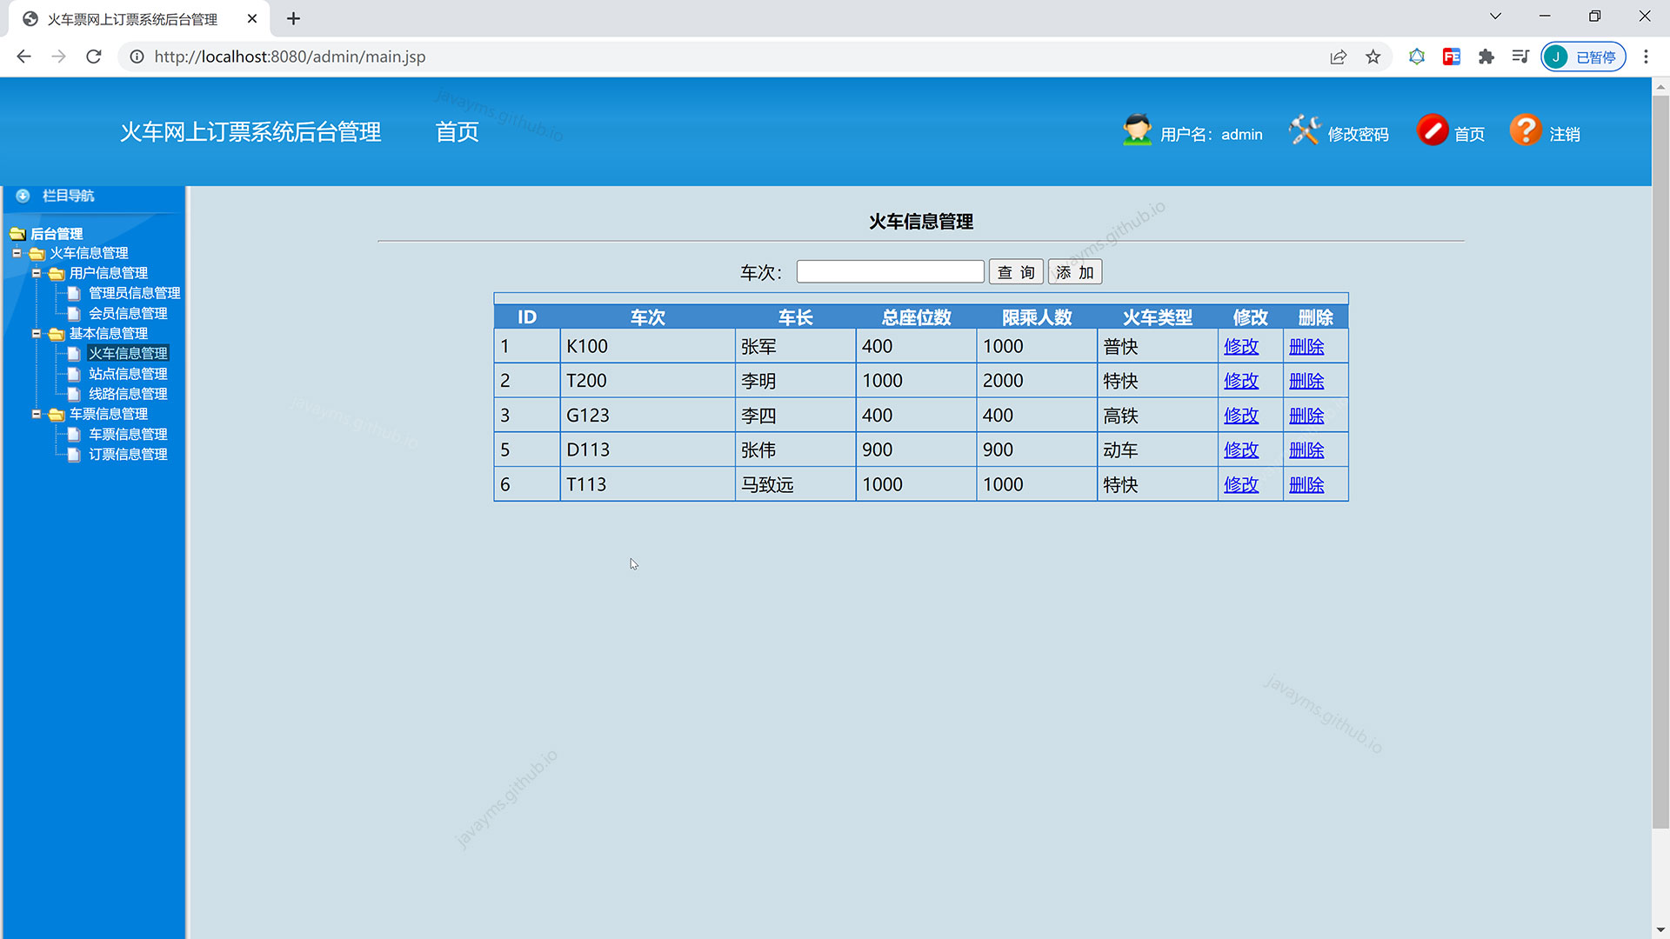Click 首页 in the blue header title bar

tap(457, 132)
